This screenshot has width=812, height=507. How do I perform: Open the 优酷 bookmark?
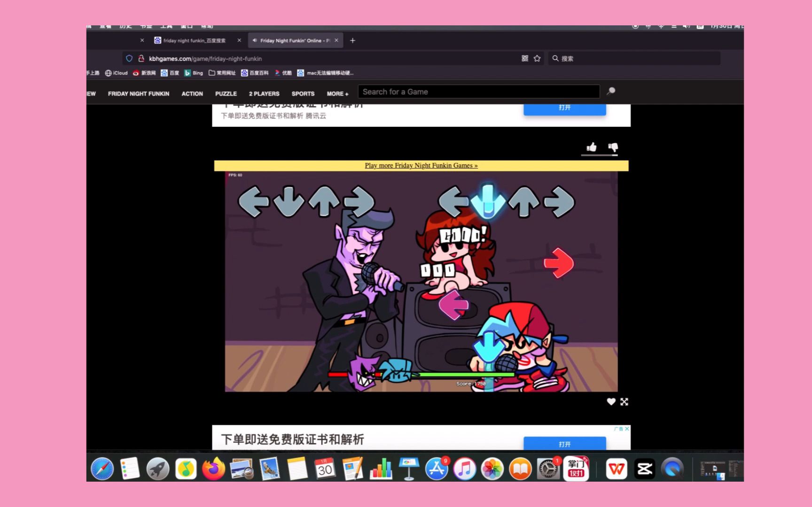click(x=283, y=73)
